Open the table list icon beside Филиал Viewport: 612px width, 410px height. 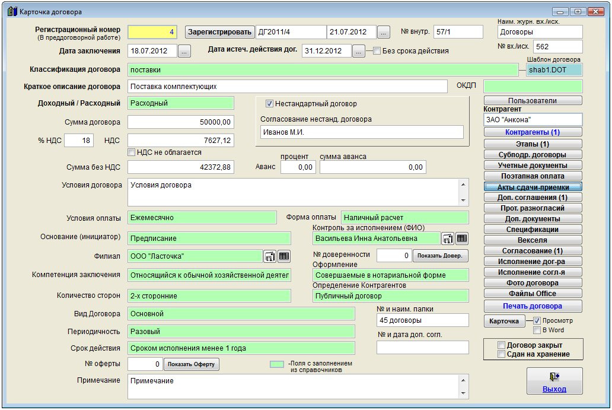[x=284, y=256]
